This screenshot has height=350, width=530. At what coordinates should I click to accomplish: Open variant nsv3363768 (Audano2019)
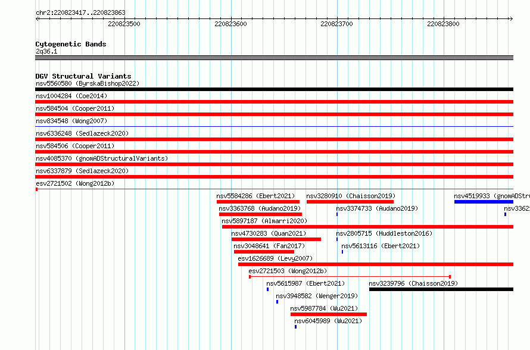(x=260, y=208)
